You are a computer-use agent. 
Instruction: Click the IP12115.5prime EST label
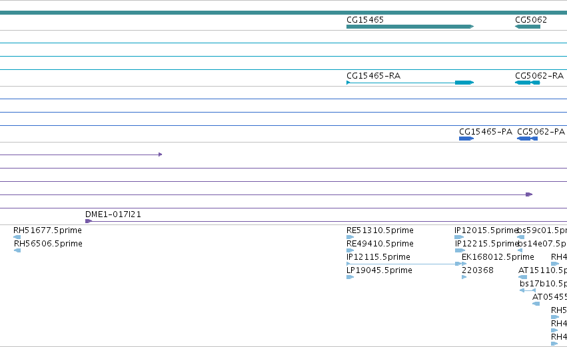pyautogui.click(x=378, y=257)
